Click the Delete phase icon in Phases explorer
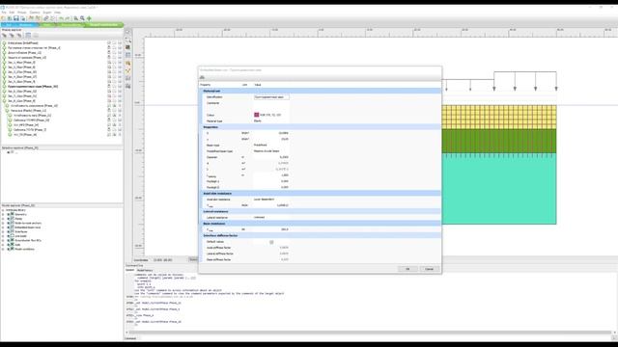The height and width of the screenshot is (347, 618). [x=18, y=36]
